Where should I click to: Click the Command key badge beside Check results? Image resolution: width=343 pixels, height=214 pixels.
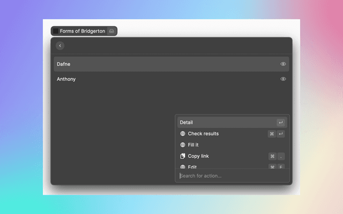[x=272, y=134]
